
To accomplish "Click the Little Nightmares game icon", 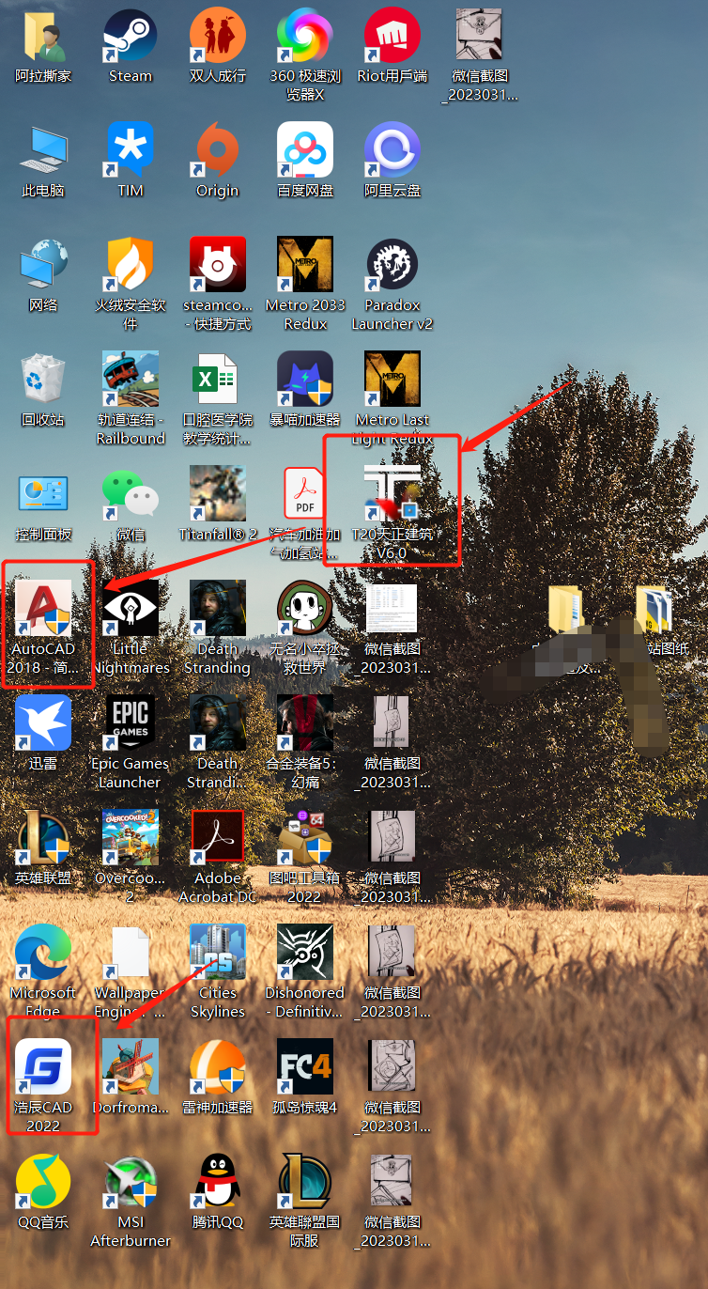I will click(131, 609).
